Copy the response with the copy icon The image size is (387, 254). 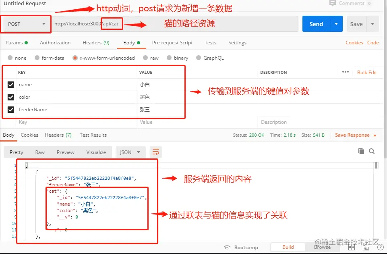[x=361, y=151]
